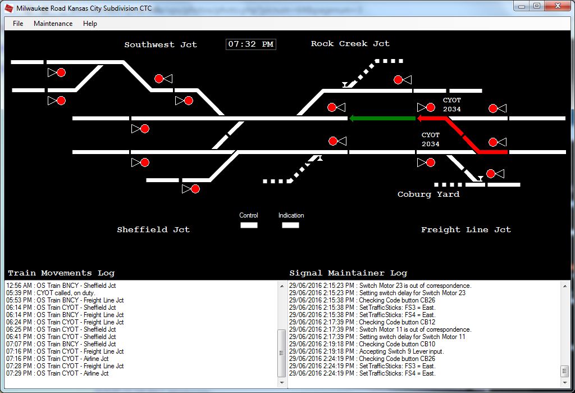Click lower CYOT 2034 train label

point(431,139)
